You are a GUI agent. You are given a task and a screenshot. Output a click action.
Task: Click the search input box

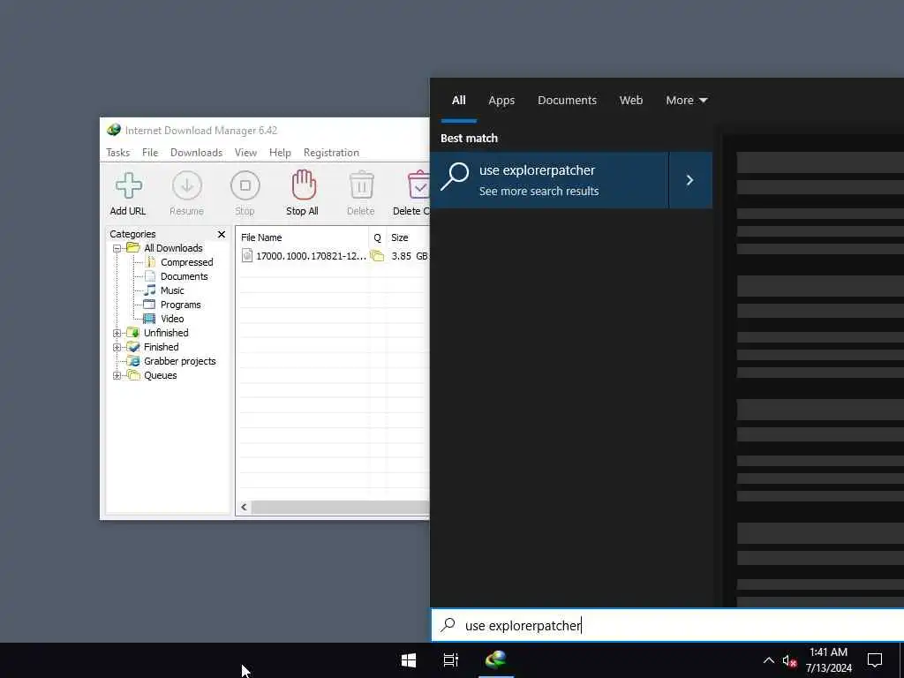667,626
